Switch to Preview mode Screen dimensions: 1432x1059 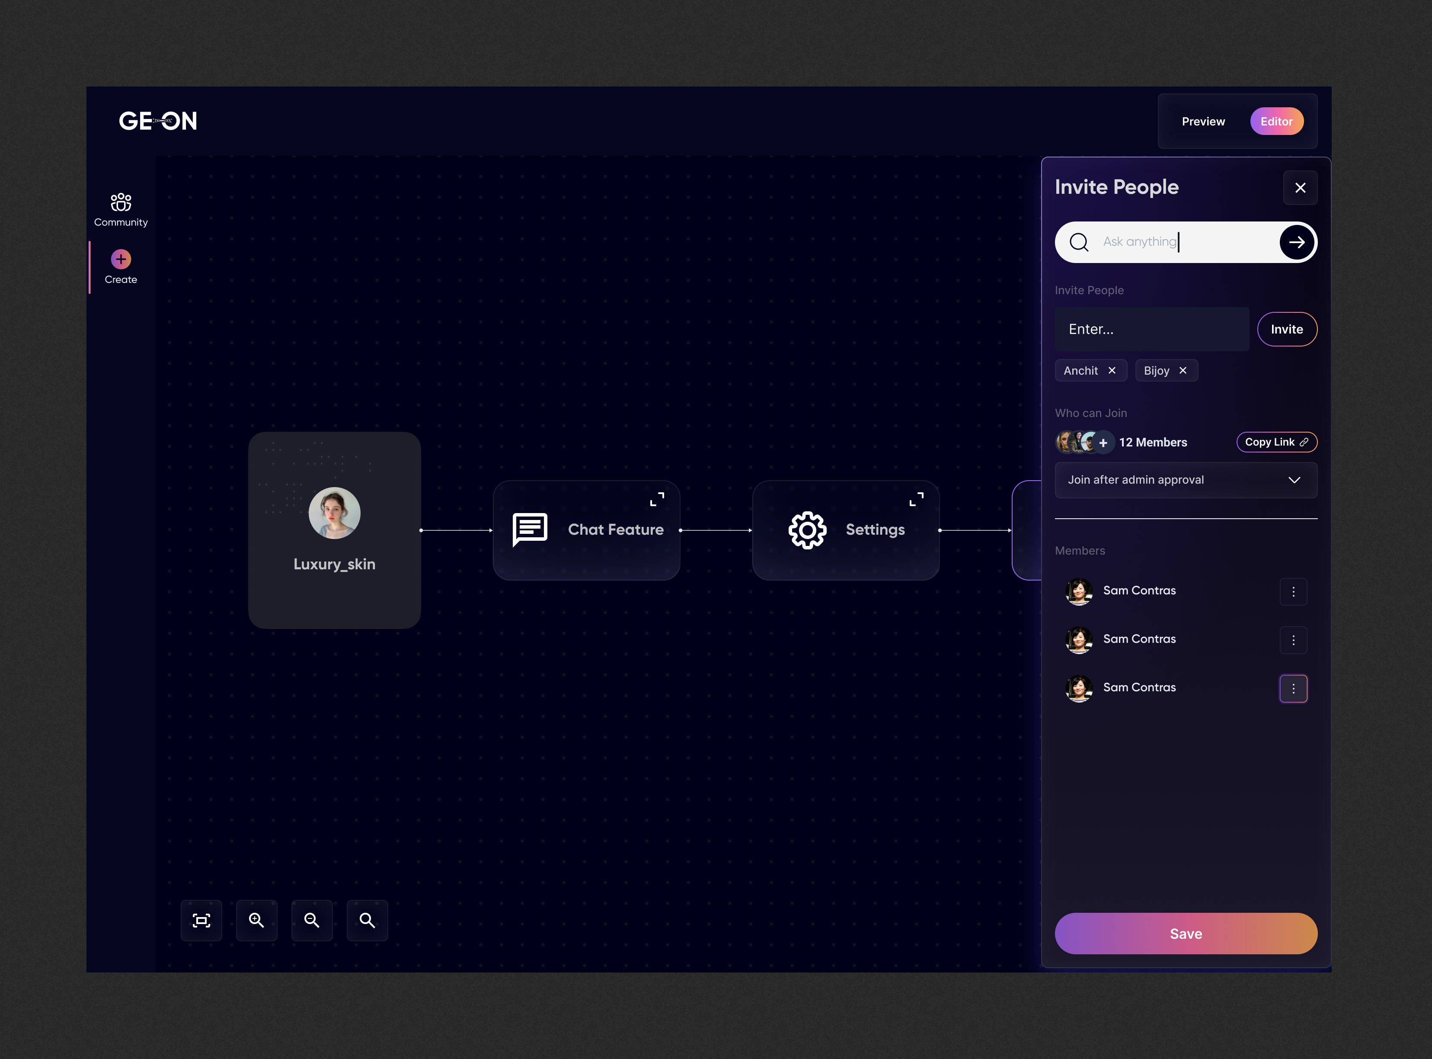click(1202, 121)
